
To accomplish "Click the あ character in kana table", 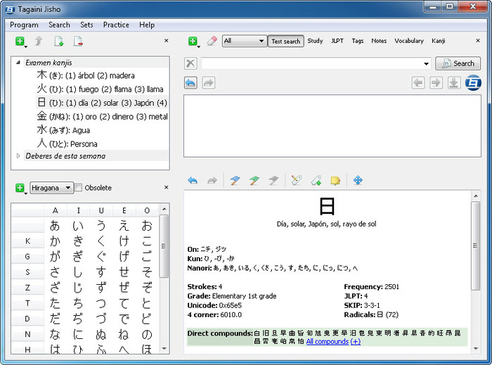I will (x=55, y=226).
